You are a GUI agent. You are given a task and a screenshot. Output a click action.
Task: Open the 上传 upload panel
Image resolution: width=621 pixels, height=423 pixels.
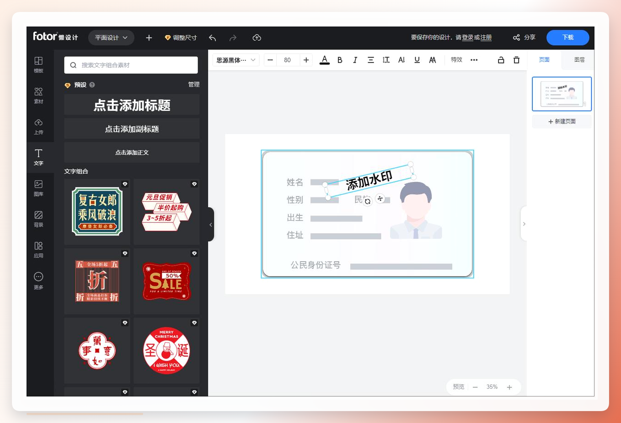tap(38, 126)
